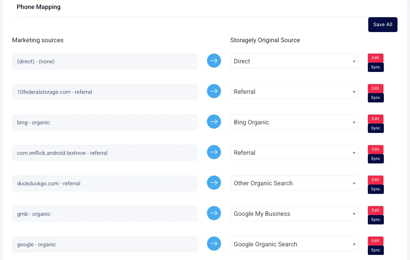Image resolution: width=410 pixels, height=260 pixels.
Task: Edit the 10federalstorage.com referral mapping
Action: tap(376, 88)
